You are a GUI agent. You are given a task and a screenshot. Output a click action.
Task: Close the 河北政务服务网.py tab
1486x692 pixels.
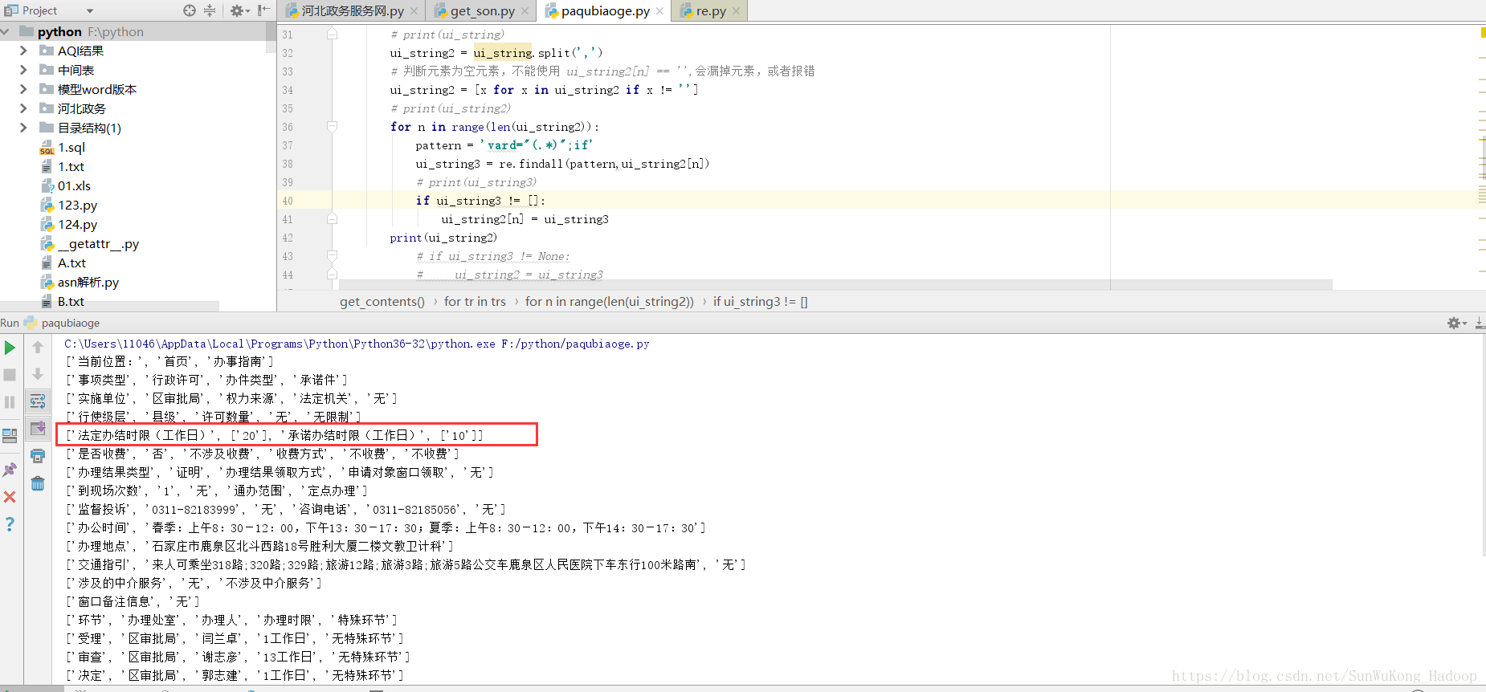point(414,11)
